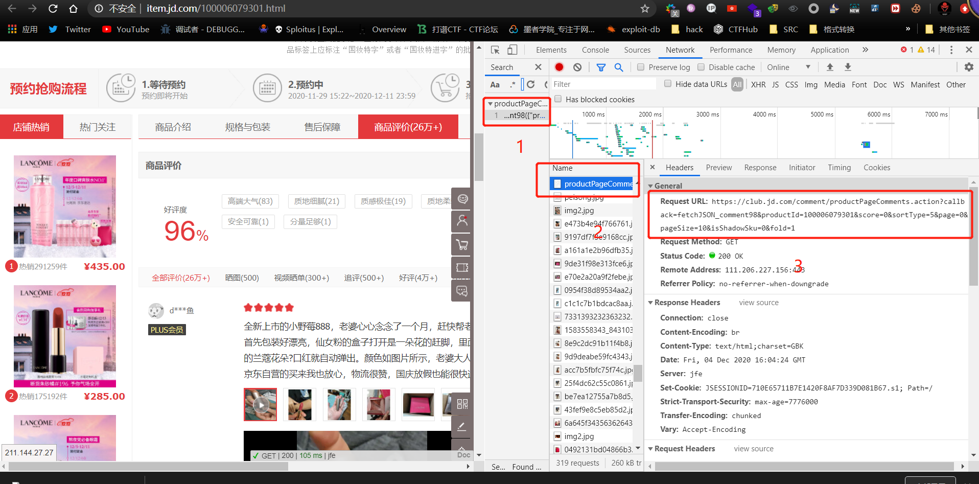Enable Disable cache checkbox

tap(701, 67)
